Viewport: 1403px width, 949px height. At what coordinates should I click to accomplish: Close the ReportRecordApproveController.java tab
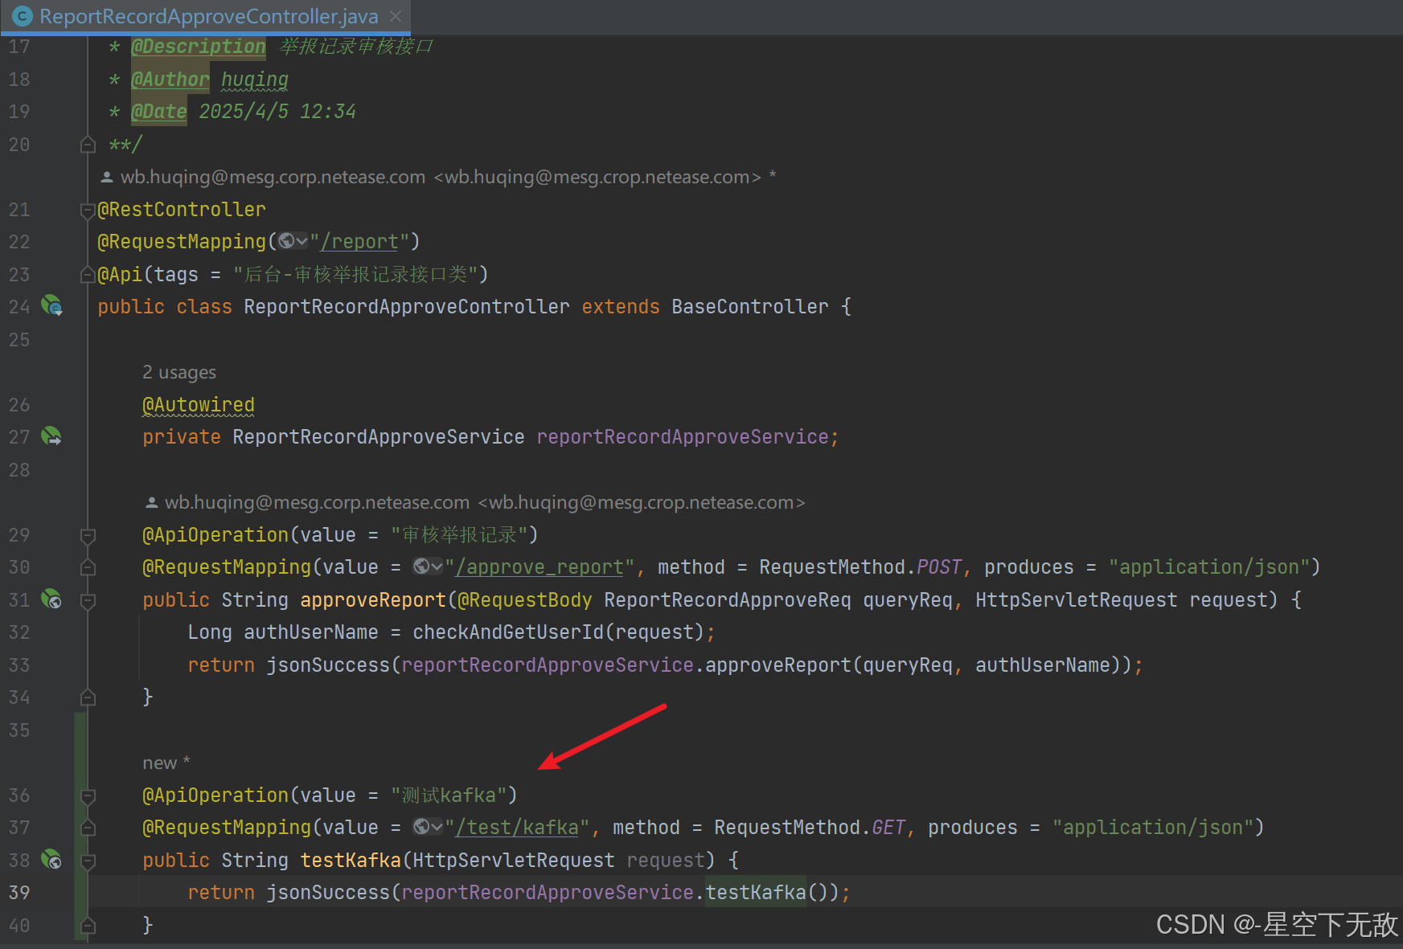pyautogui.click(x=396, y=16)
